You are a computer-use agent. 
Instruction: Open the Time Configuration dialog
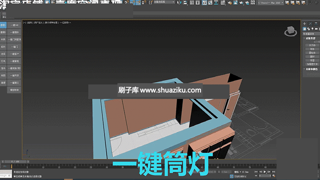click(x=274, y=176)
